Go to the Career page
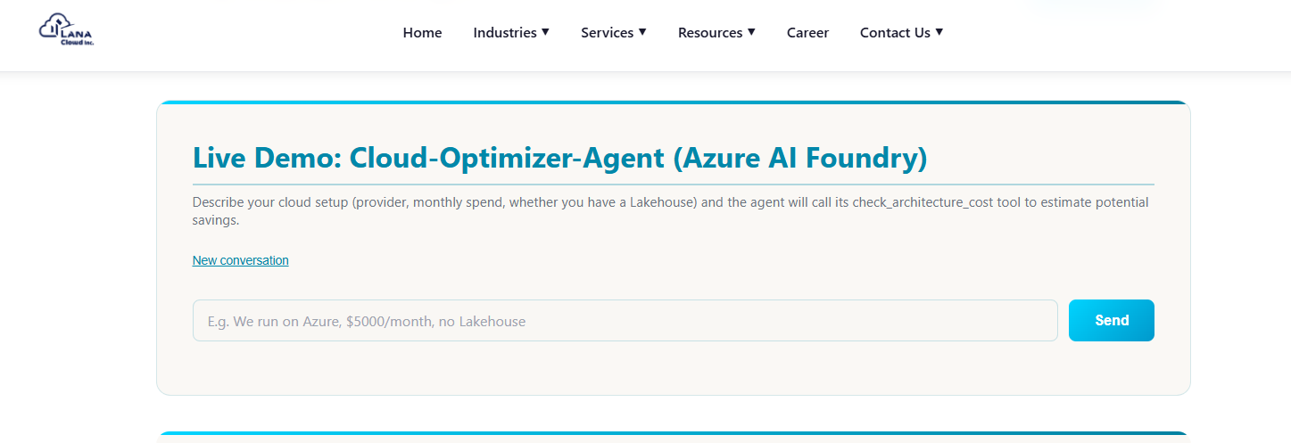 coord(807,33)
